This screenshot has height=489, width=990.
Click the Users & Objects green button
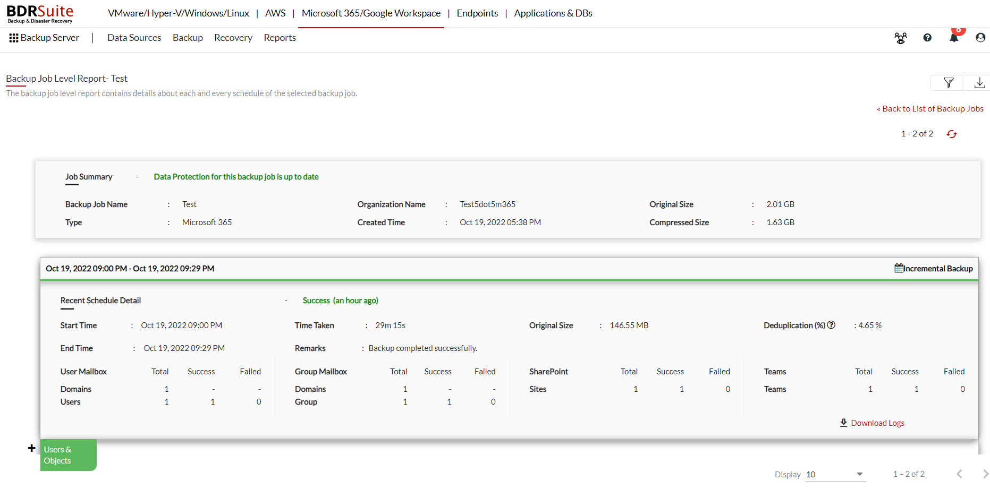(68, 455)
